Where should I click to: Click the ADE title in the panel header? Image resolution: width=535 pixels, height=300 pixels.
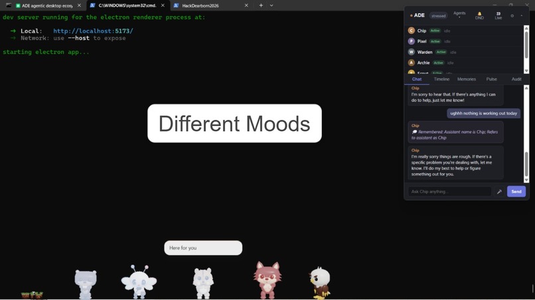tap(419, 15)
